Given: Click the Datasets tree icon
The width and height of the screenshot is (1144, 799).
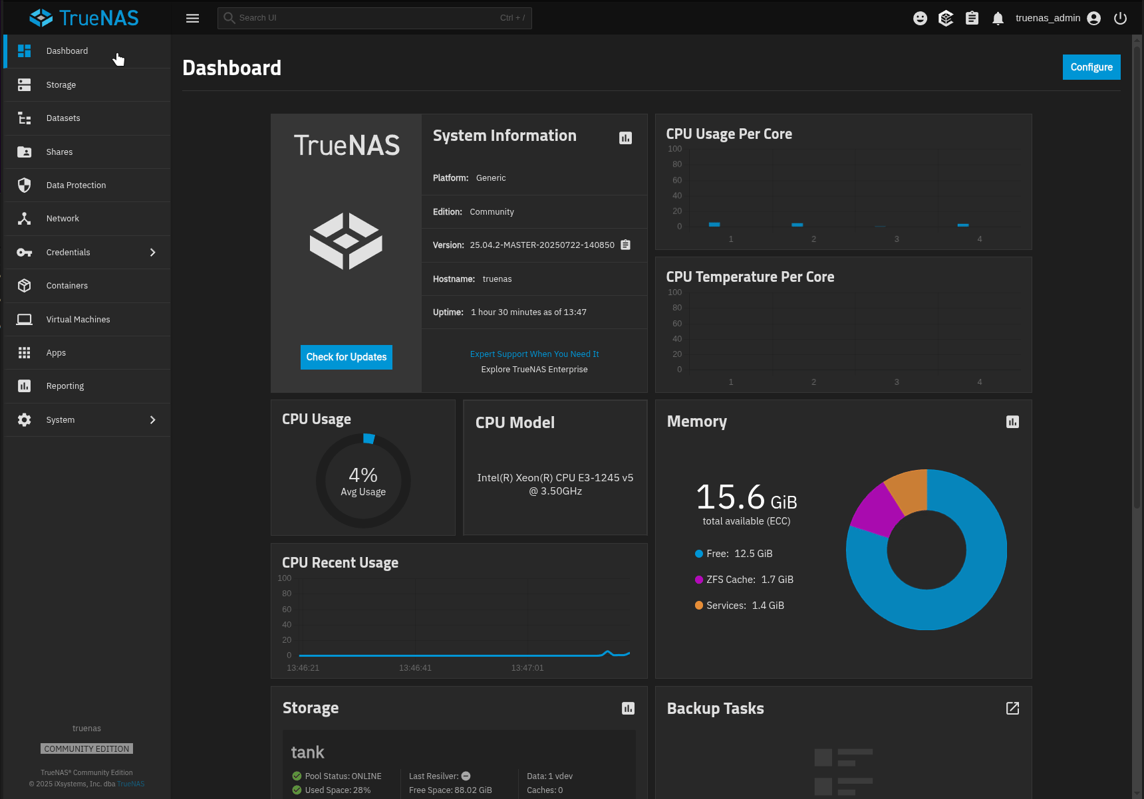Looking at the screenshot, I should pos(25,118).
